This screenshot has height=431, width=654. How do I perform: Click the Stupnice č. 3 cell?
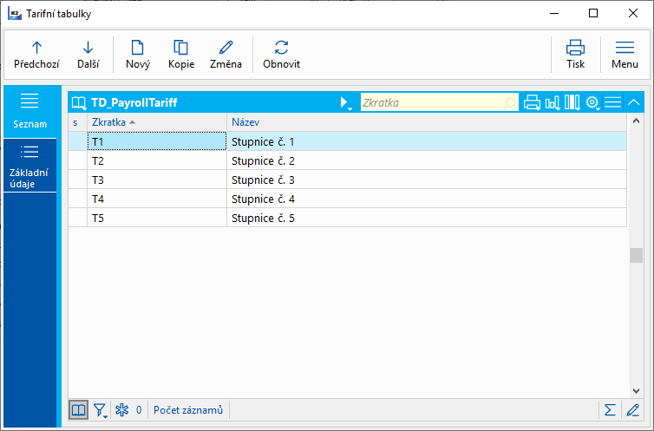[x=426, y=180]
